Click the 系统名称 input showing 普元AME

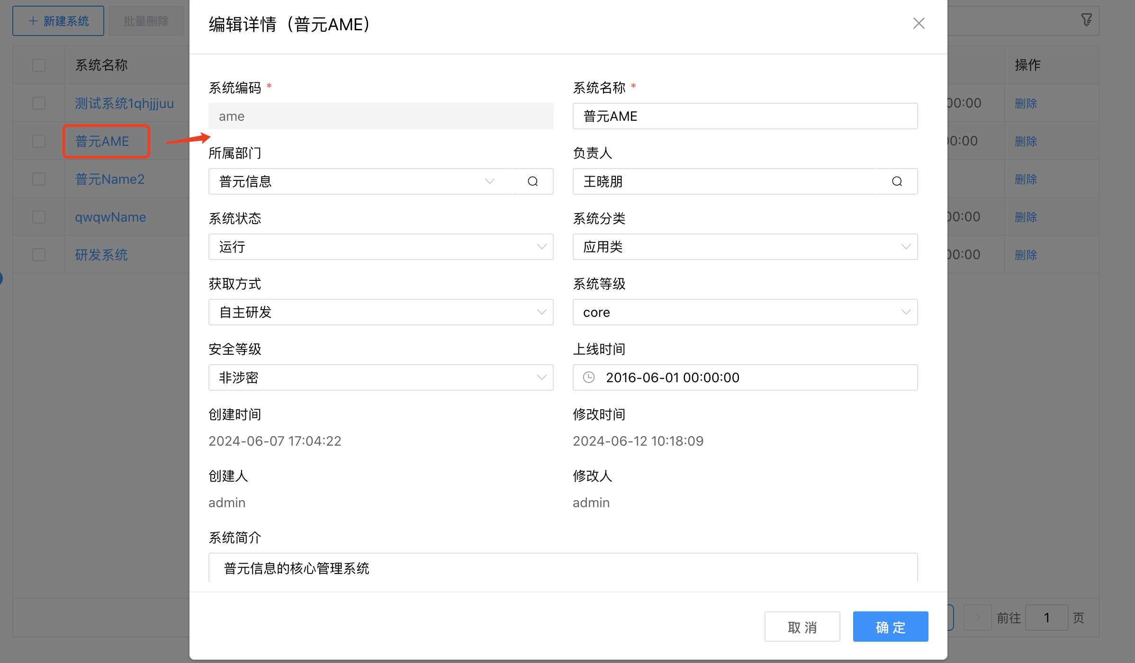(x=745, y=116)
